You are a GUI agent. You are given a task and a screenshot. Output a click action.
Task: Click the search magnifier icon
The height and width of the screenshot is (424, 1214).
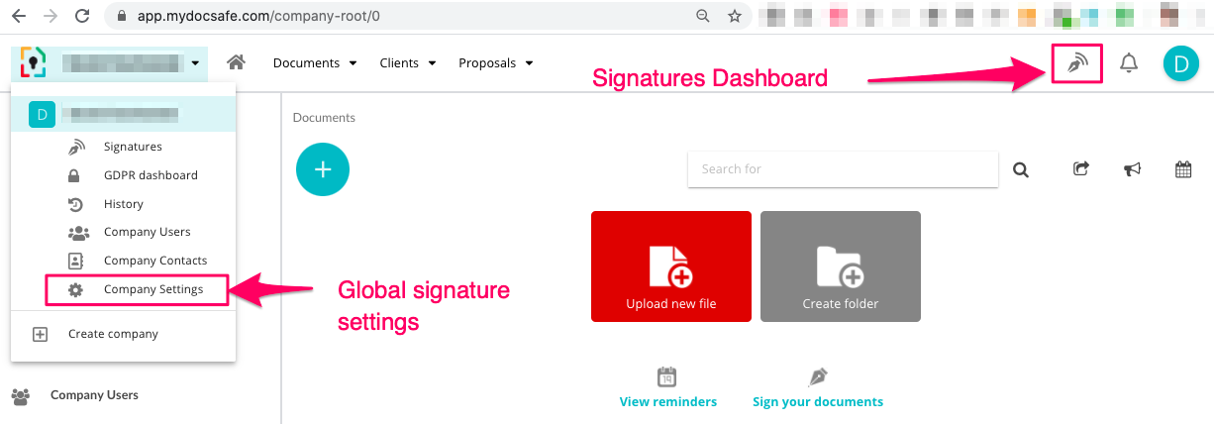tap(1021, 169)
